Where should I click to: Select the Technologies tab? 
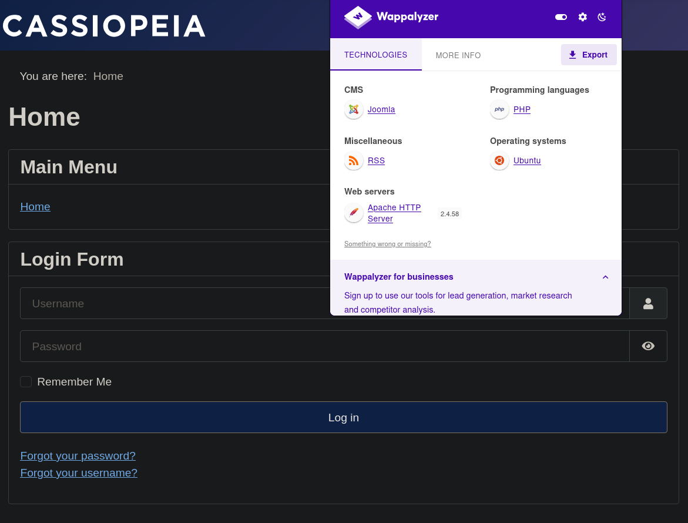pos(375,55)
